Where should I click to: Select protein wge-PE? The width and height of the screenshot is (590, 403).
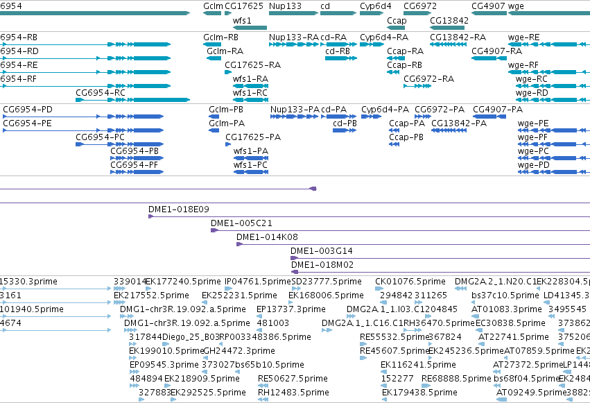tap(533, 123)
